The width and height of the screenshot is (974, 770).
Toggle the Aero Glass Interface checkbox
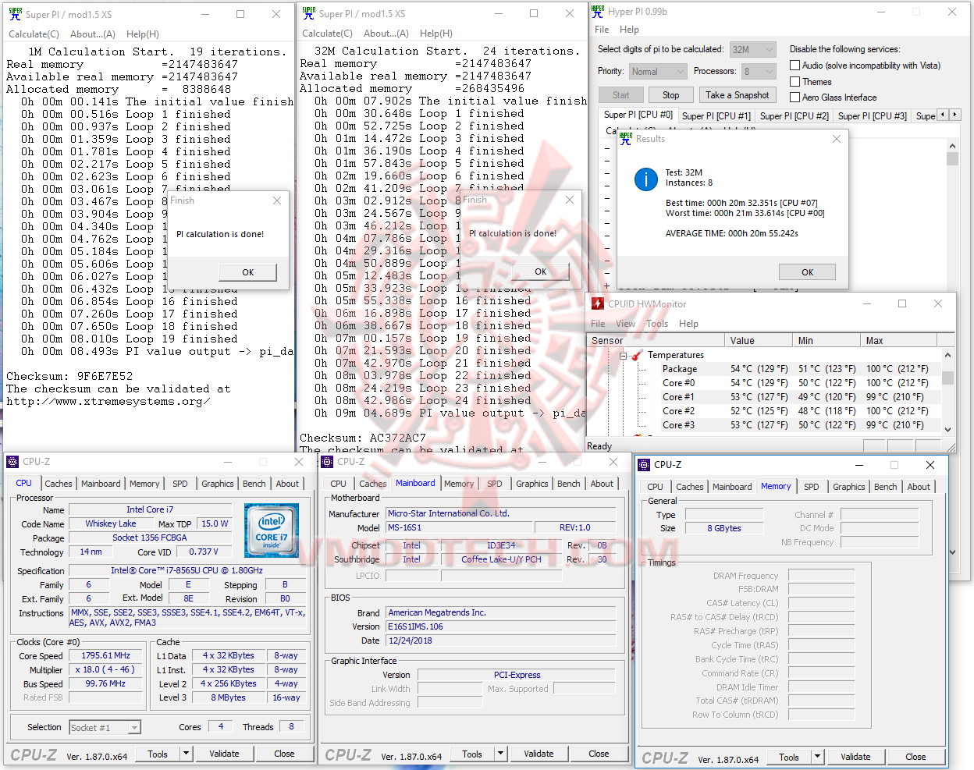(794, 98)
